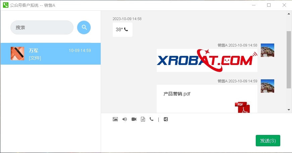
Task: Click the chat scrollbar up arrow
Action: [x=289, y=14]
